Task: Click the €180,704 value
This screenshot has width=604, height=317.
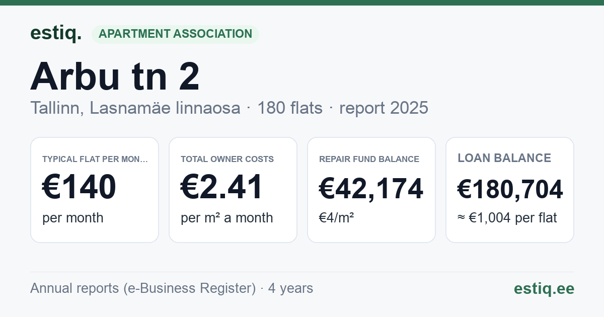Action: pos(510,190)
